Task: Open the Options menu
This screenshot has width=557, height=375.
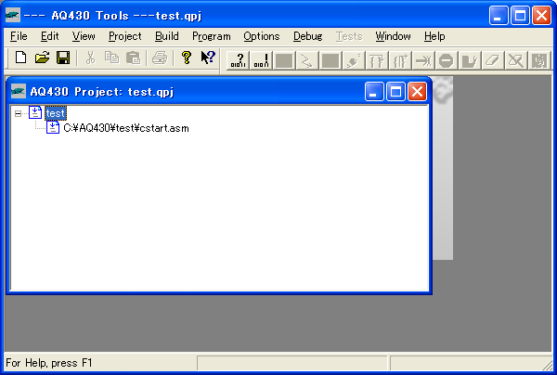Action: 261,36
